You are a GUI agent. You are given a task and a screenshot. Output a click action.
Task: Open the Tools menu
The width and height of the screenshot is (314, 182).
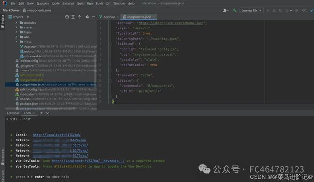point(100,3)
